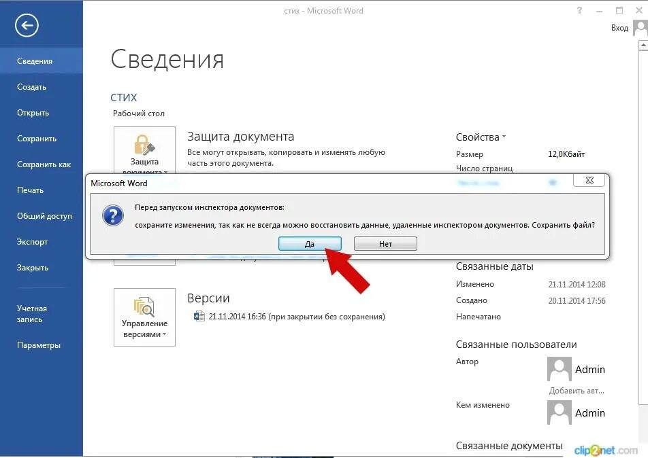The image size is (648, 458).
Task: Click Добавить автора field
Action: click(577, 391)
